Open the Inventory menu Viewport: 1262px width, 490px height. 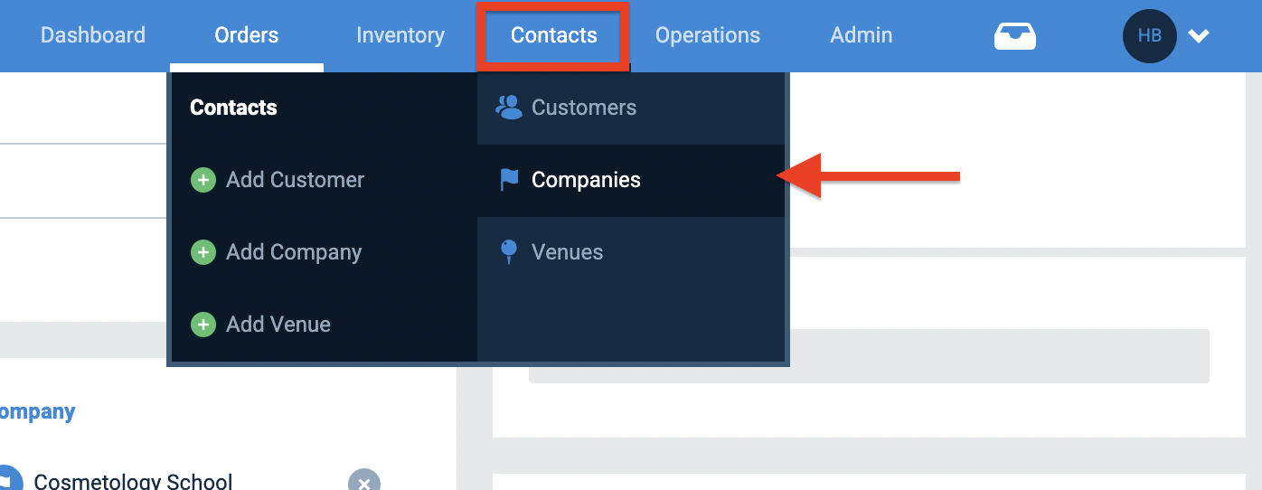pyautogui.click(x=400, y=36)
